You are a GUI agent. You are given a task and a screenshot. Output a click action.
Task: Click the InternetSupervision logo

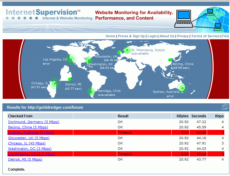click(x=43, y=12)
